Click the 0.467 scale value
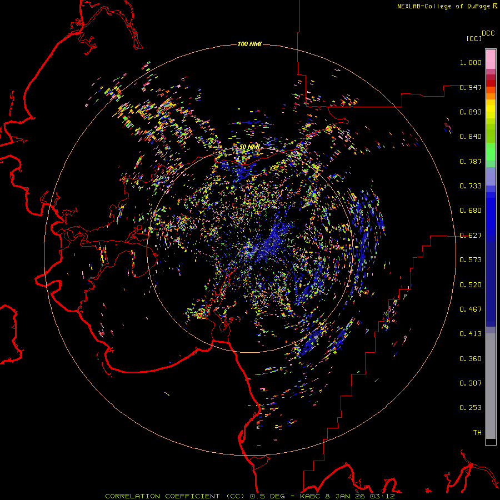The width and height of the screenshot is (500, 500). (471, 309)
